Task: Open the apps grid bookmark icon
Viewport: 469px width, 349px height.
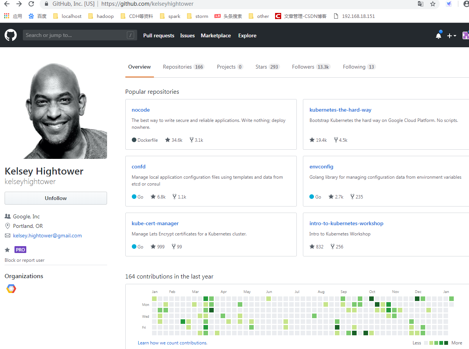Action: 6,16
